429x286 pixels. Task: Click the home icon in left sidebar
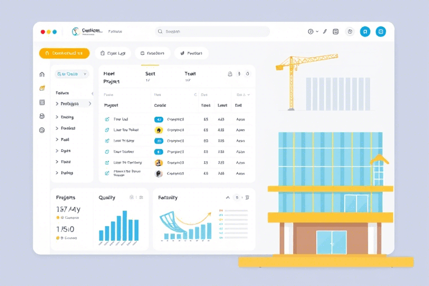42,74
